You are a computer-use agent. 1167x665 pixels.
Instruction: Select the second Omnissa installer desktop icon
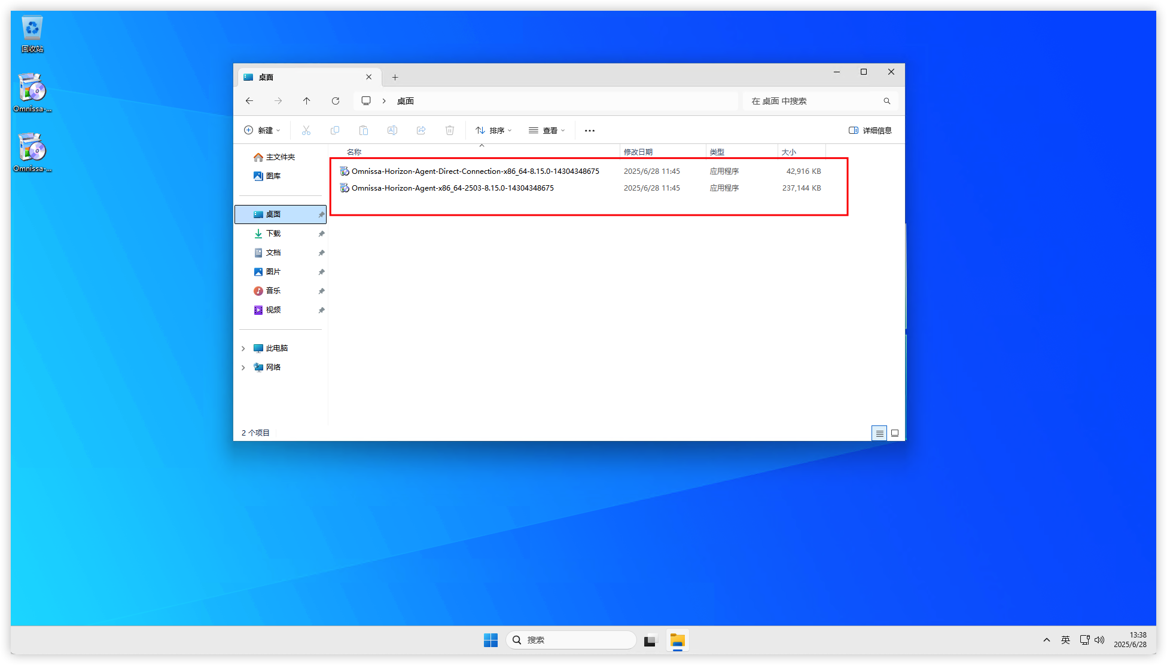(32, 152)
